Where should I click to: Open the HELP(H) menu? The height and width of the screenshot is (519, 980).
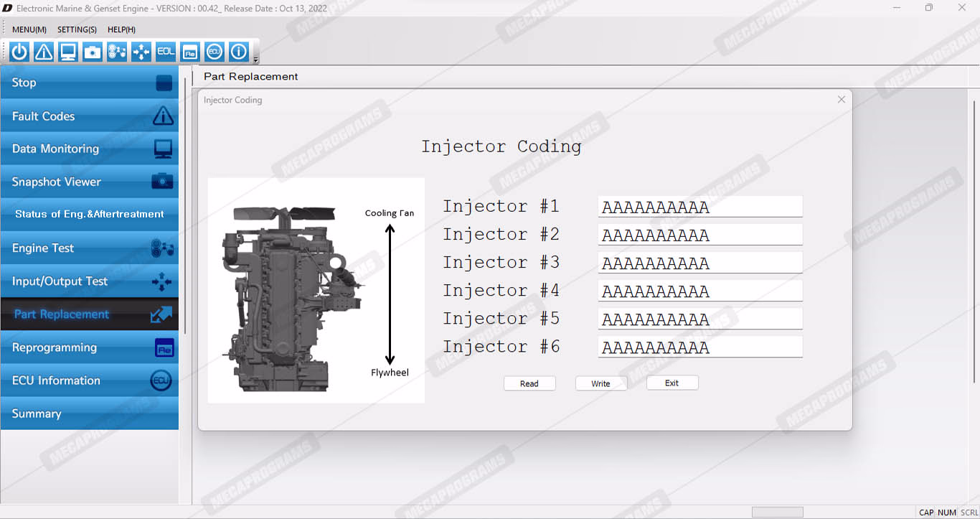tap(121, 29)
